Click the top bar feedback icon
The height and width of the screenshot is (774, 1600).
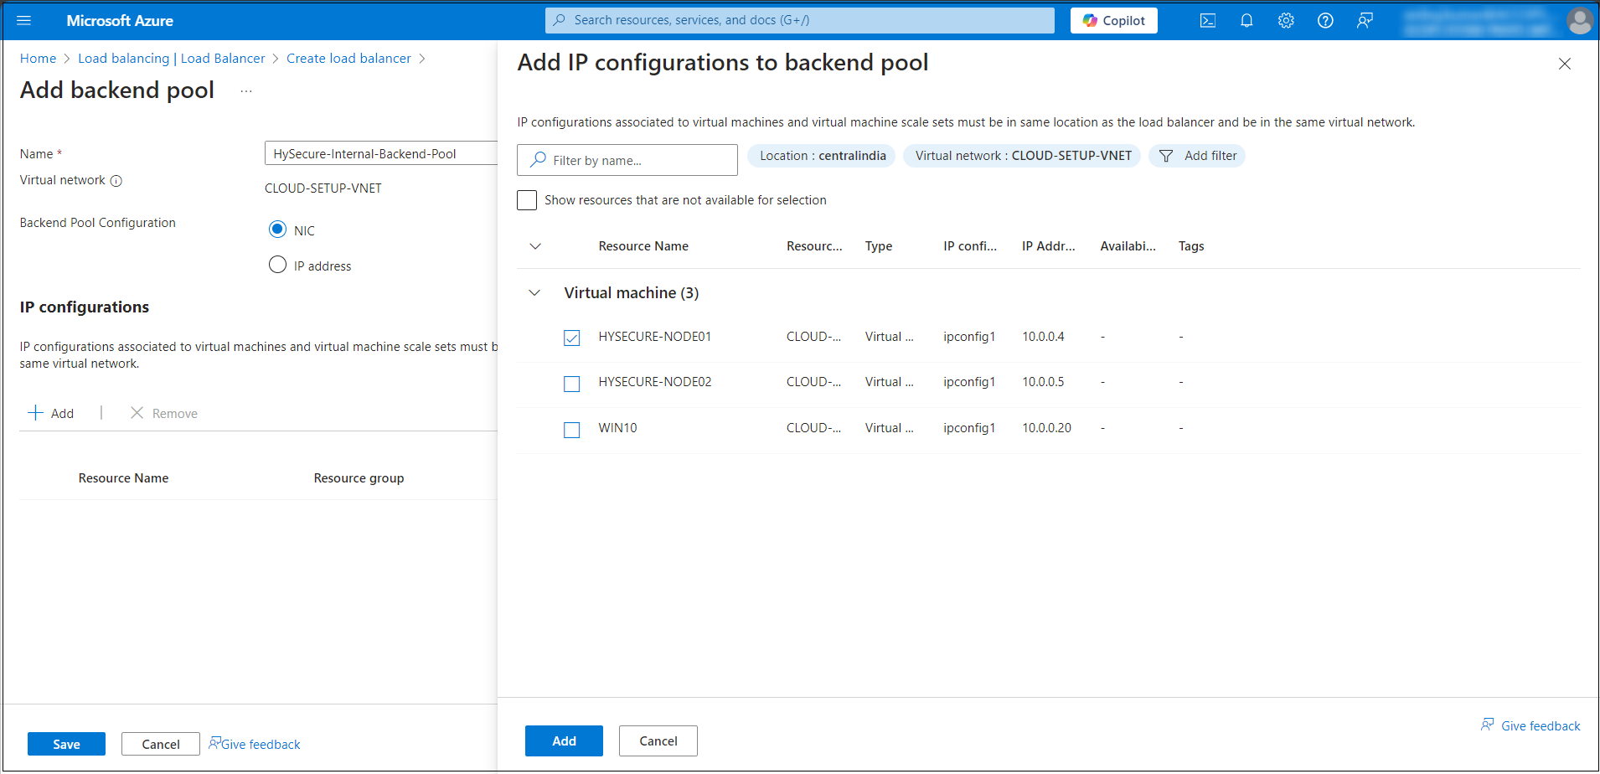click(x=1365, y=21)
